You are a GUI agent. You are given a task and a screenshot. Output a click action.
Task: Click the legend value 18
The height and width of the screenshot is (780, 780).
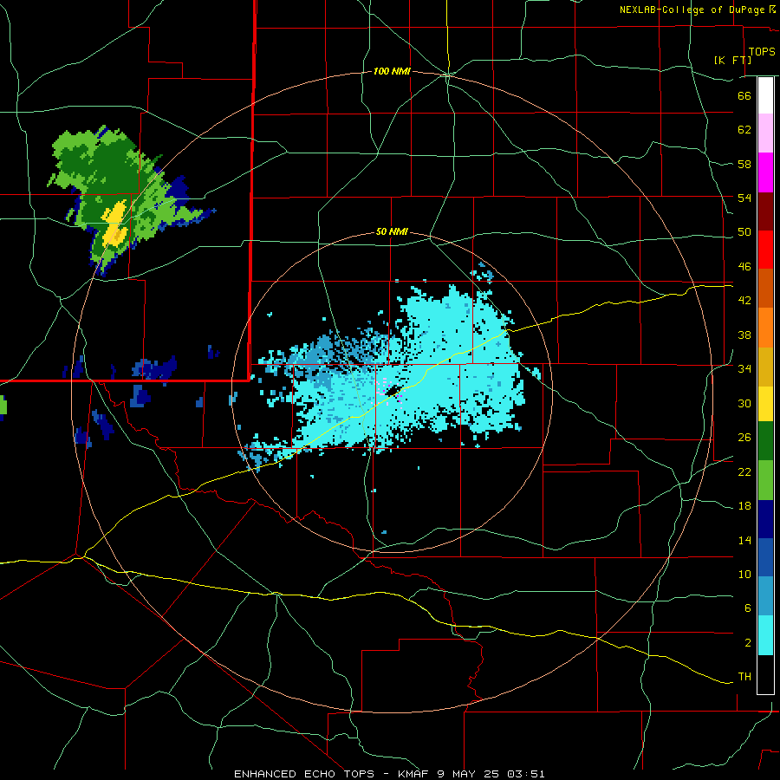point(744,506)
